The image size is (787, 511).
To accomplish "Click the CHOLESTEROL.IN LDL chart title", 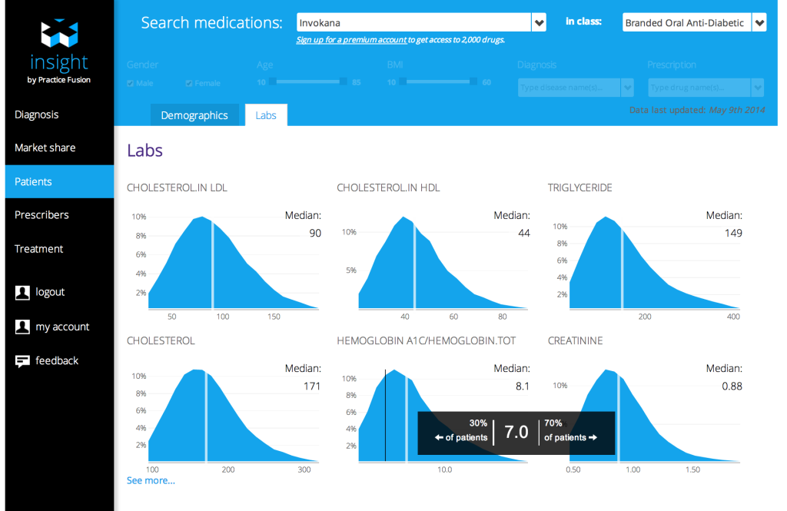I will (x=177, y=187).
